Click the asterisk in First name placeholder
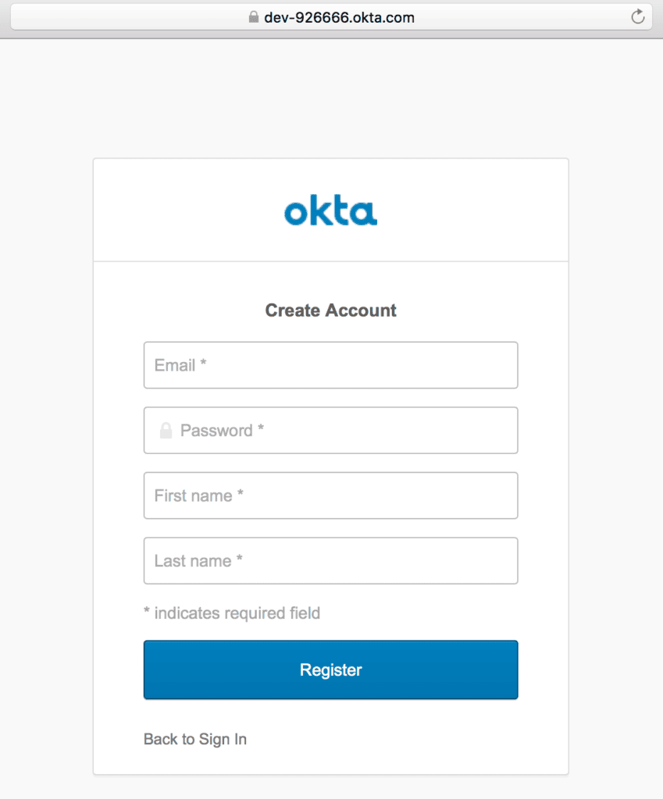This screenshot has width=663, height=799. coord(241,494)
